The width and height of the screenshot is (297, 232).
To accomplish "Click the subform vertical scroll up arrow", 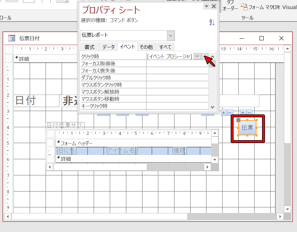I will click(x=215, y=133).
